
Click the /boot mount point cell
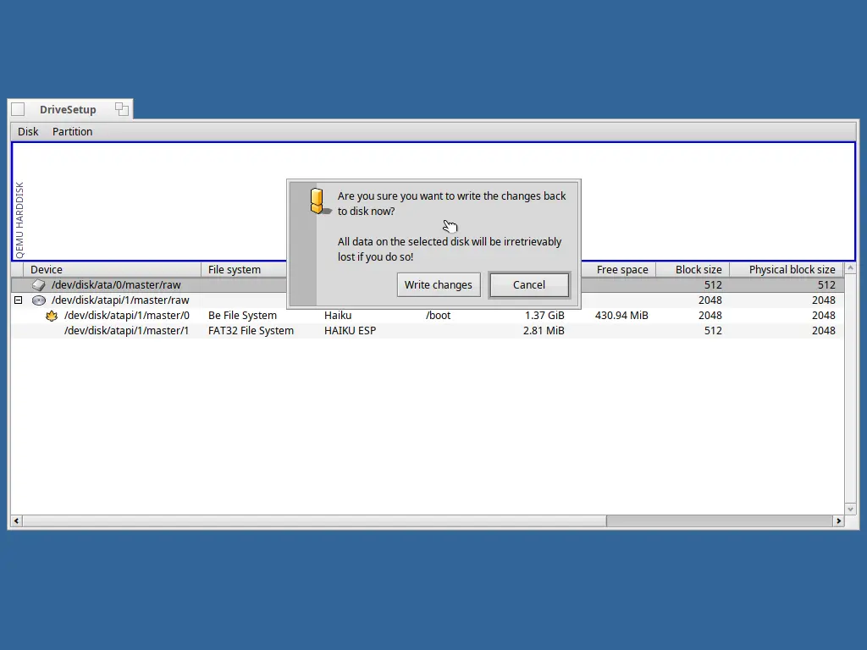click(x=438, y=316)
